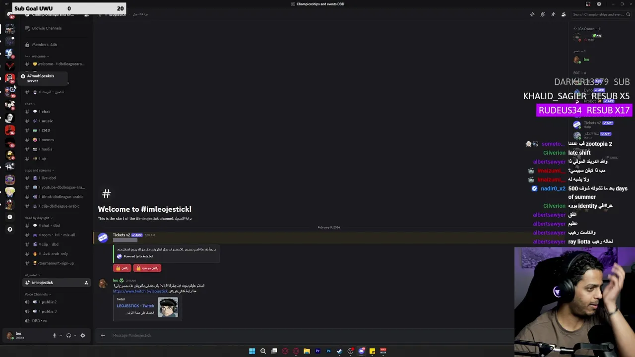Click invite icon on imleojestick channel

(x=86, y=283)
